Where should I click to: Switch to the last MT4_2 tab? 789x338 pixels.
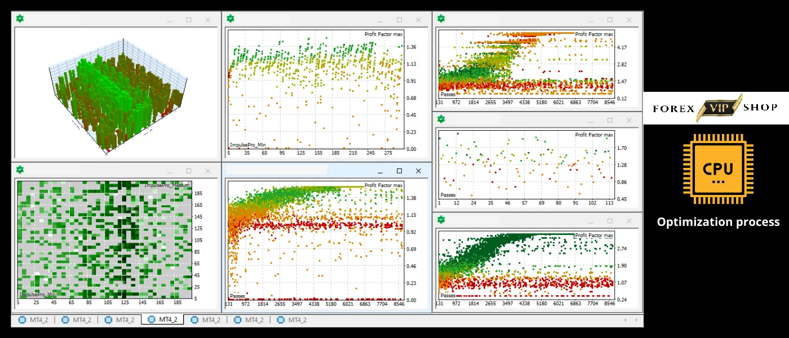pyautogui.click(x=292, y=320)
